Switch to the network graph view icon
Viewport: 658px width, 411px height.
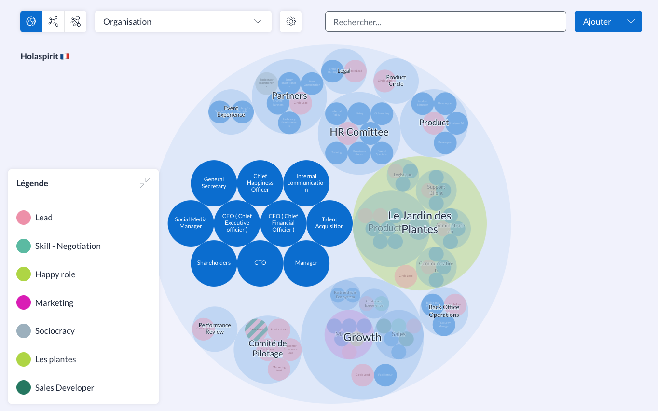(x=53, y=22)
